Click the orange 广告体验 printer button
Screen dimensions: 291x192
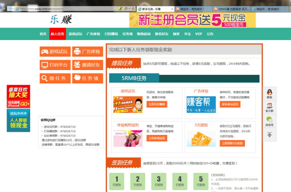(x=88, y=51)
